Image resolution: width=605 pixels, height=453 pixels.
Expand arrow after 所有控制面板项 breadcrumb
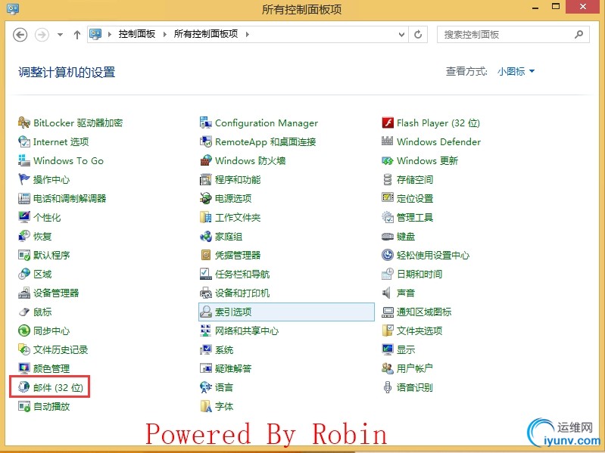tap(248, 34)
